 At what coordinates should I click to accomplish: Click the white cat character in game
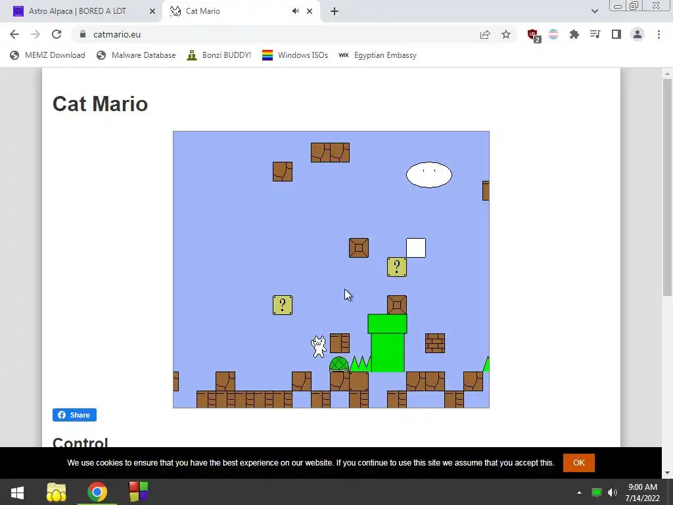[x=319, y=347]
